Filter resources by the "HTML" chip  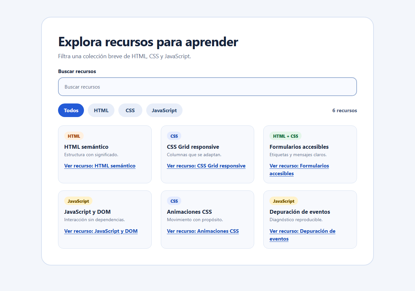coord(101,110)
